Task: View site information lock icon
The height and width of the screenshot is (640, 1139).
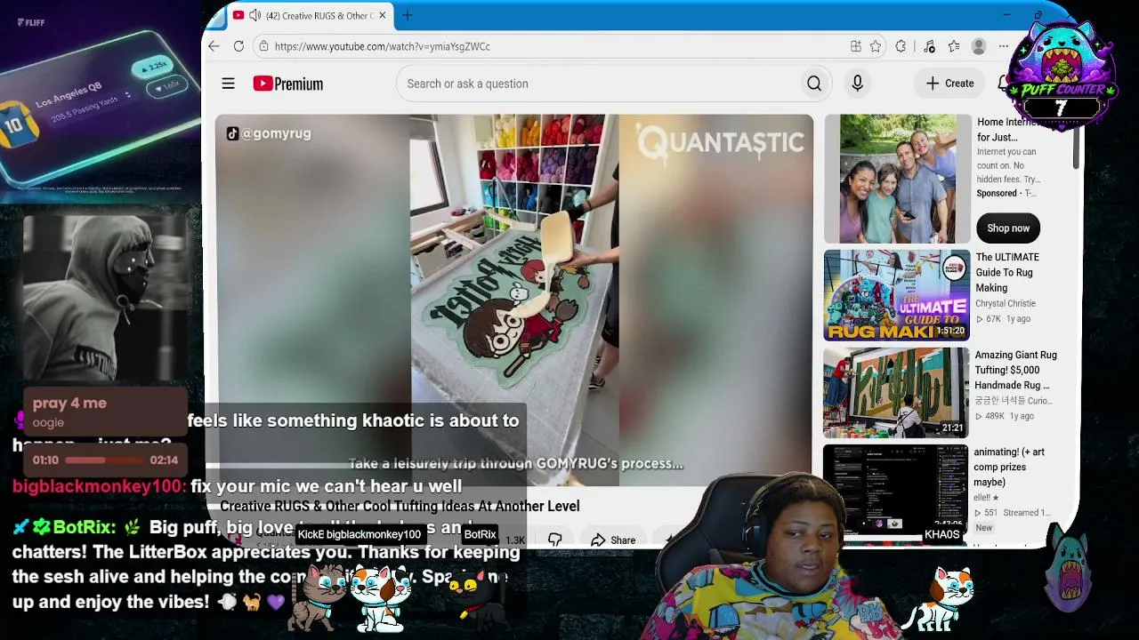Action: pos(263,46)
